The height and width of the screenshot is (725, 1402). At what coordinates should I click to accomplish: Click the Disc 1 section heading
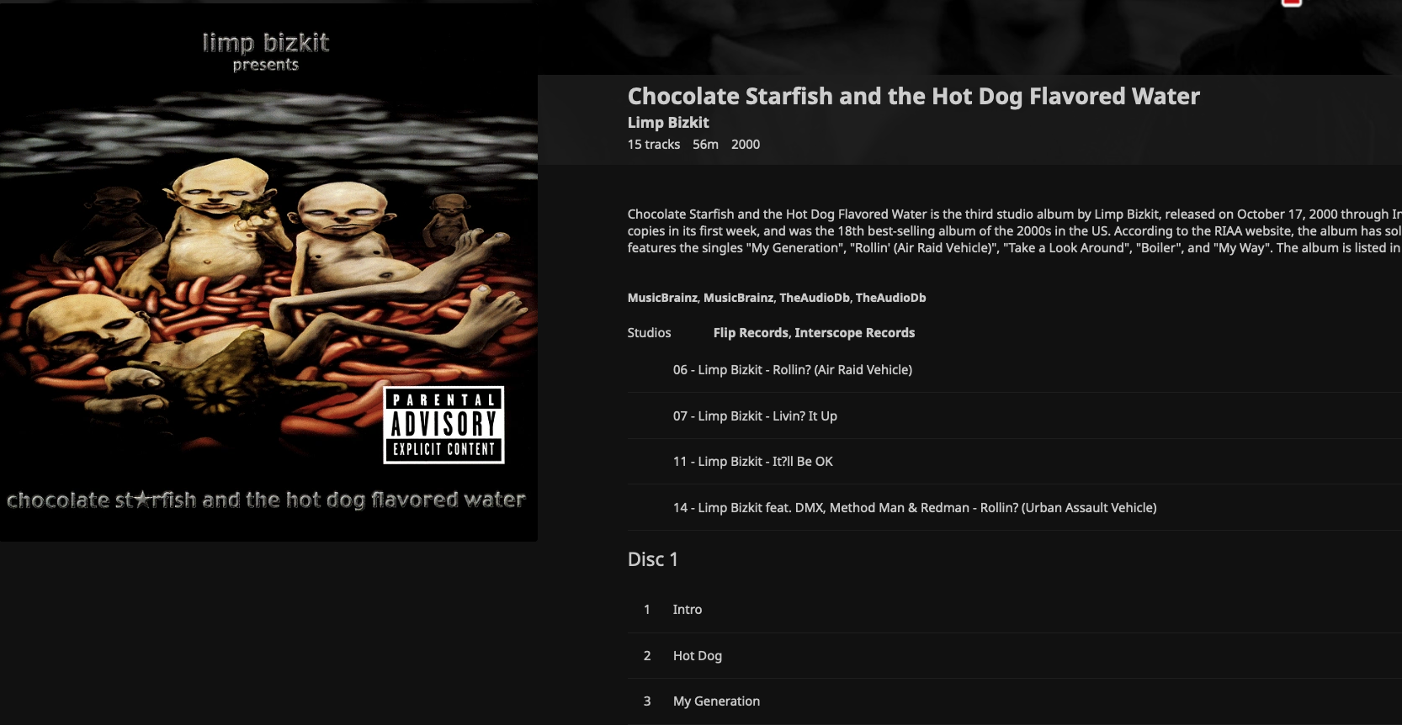tap(653, 559)
